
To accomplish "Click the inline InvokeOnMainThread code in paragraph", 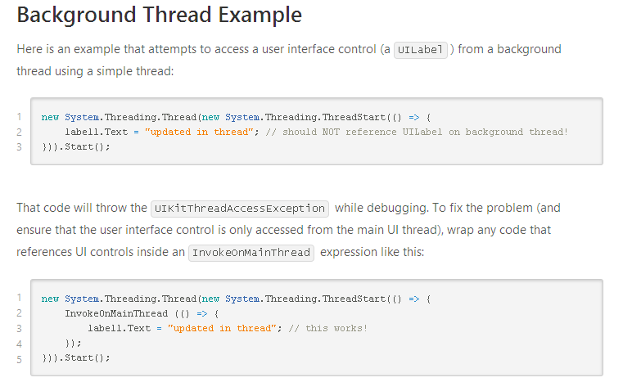I will tap(251, 253).
